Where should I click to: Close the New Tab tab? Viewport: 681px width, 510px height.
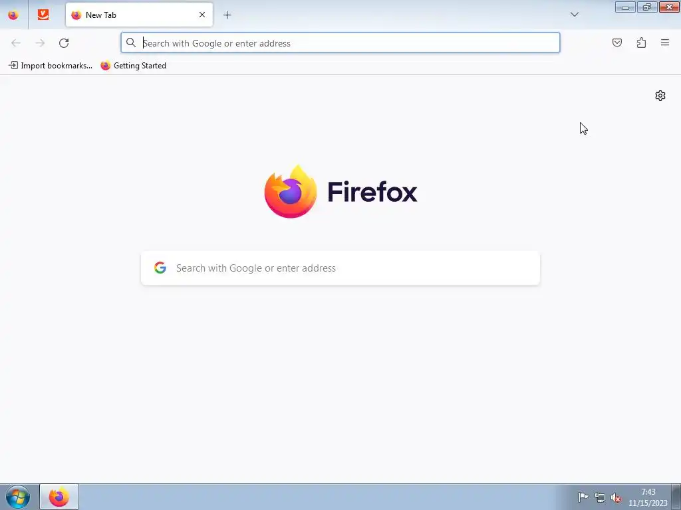202,15
